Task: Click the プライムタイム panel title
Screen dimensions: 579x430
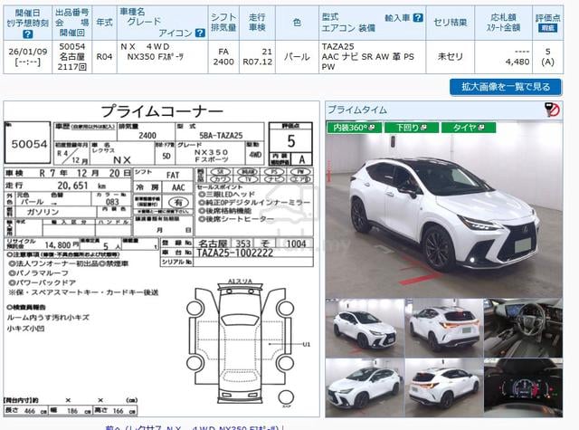Action: (x=357, y=110)
